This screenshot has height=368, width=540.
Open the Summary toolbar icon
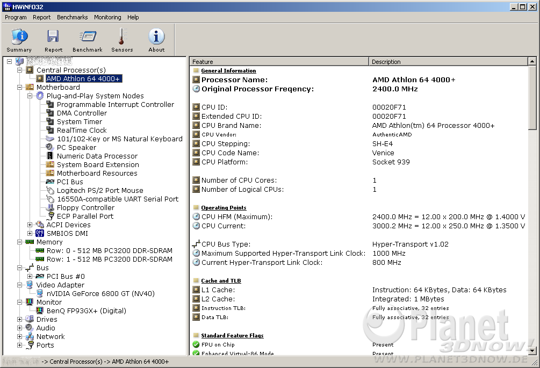click(x=19, y=40)
